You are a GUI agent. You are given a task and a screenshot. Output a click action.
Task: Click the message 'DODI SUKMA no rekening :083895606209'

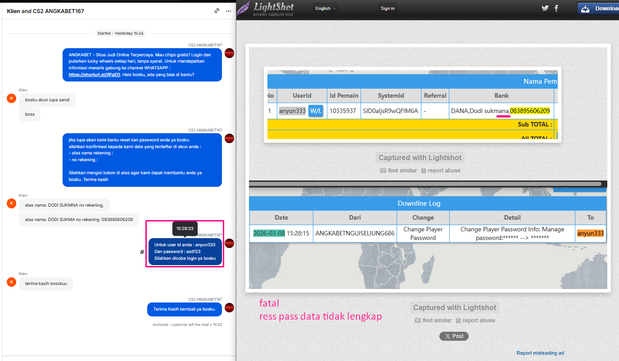coord(79,220)
